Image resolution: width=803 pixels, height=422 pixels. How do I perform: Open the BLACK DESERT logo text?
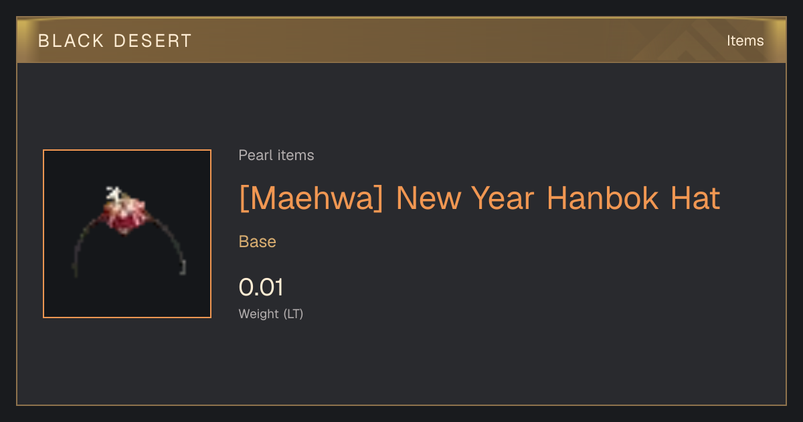115,41
